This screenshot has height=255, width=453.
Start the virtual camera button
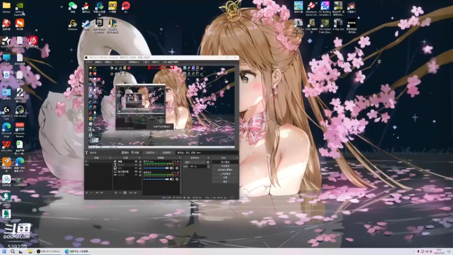tap(225, 170)
